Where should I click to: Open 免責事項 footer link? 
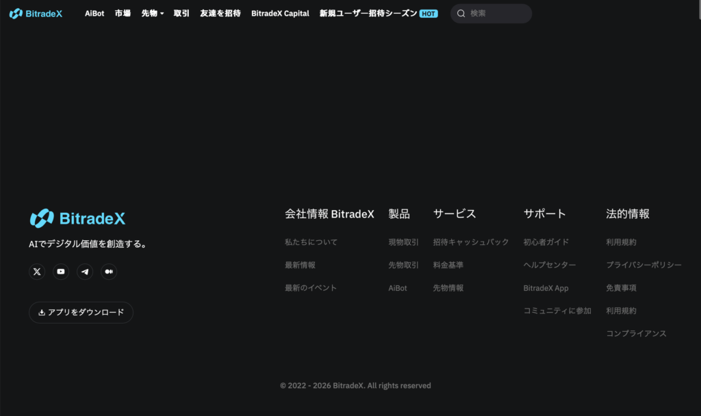coord(621,288)
